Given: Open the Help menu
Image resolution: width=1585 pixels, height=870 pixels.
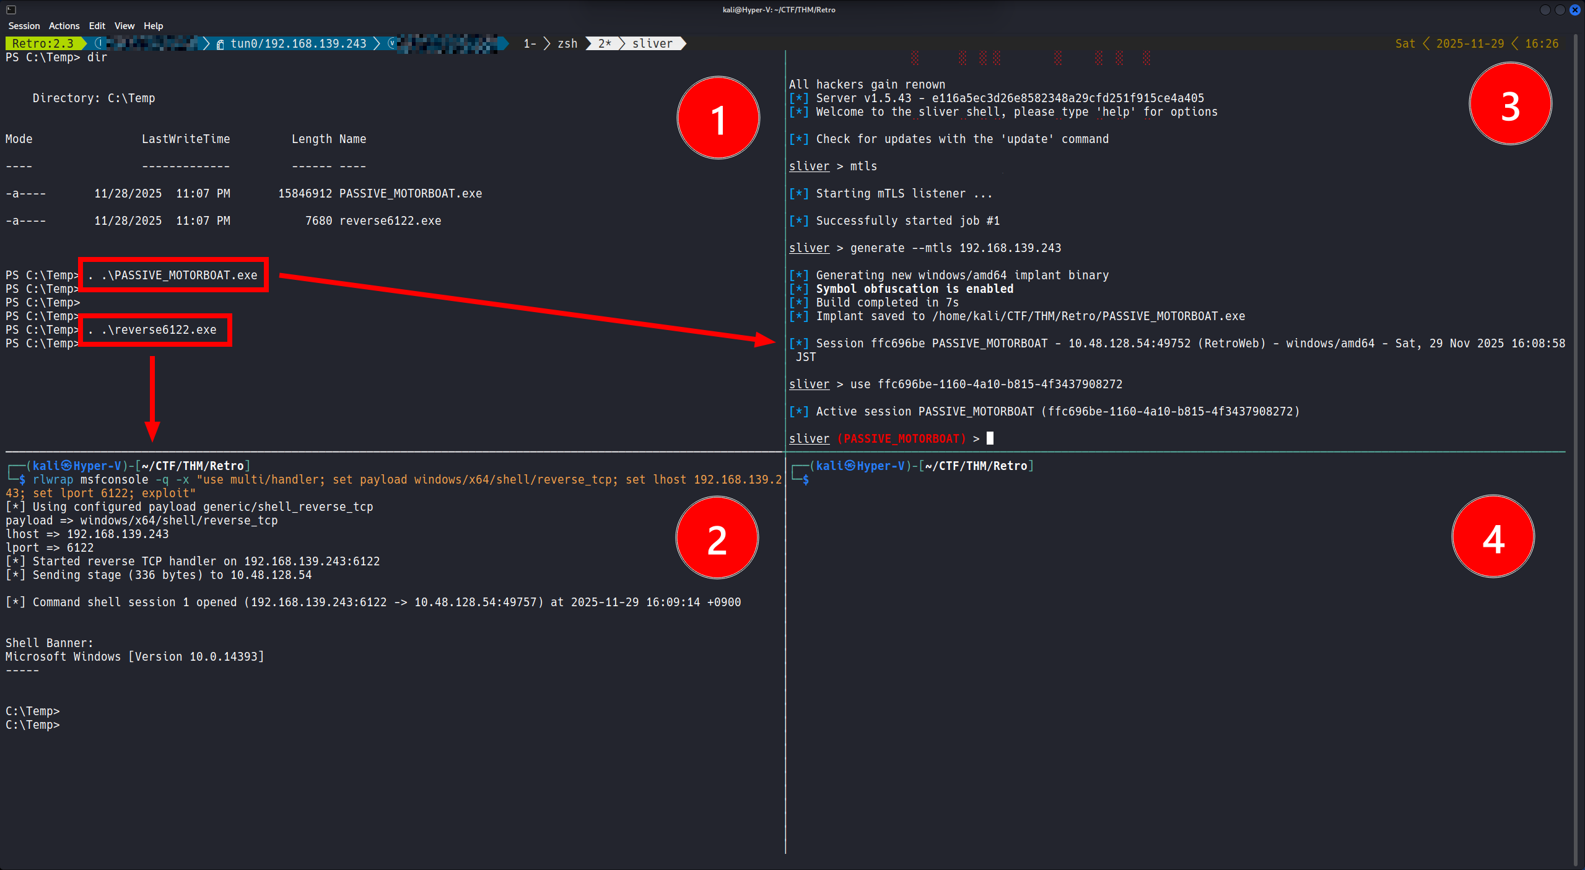Looking at the screenshot, I should 153,26.
